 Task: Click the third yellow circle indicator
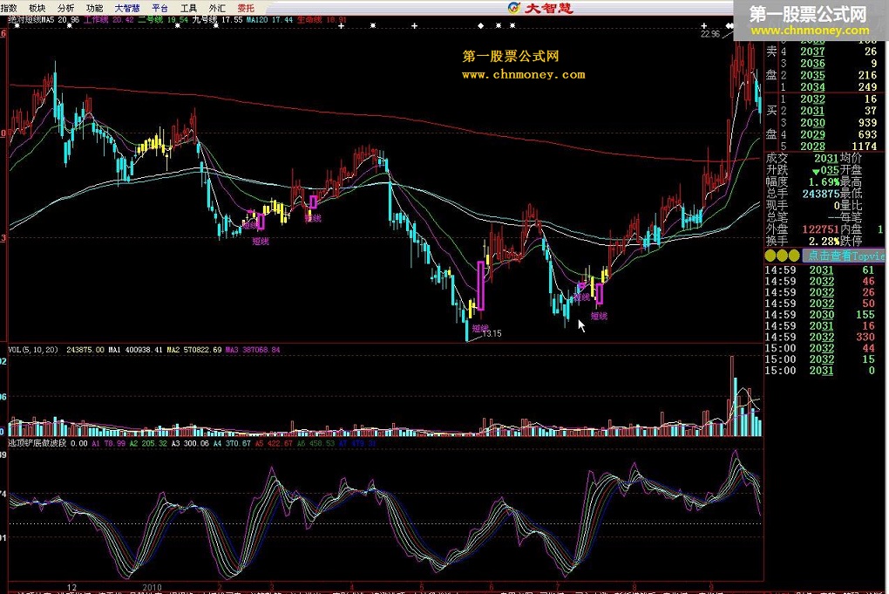[794, 256]
